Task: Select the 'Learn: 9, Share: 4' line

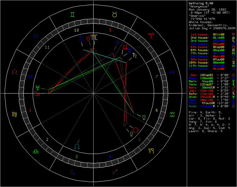Action: tap(206, 131)
